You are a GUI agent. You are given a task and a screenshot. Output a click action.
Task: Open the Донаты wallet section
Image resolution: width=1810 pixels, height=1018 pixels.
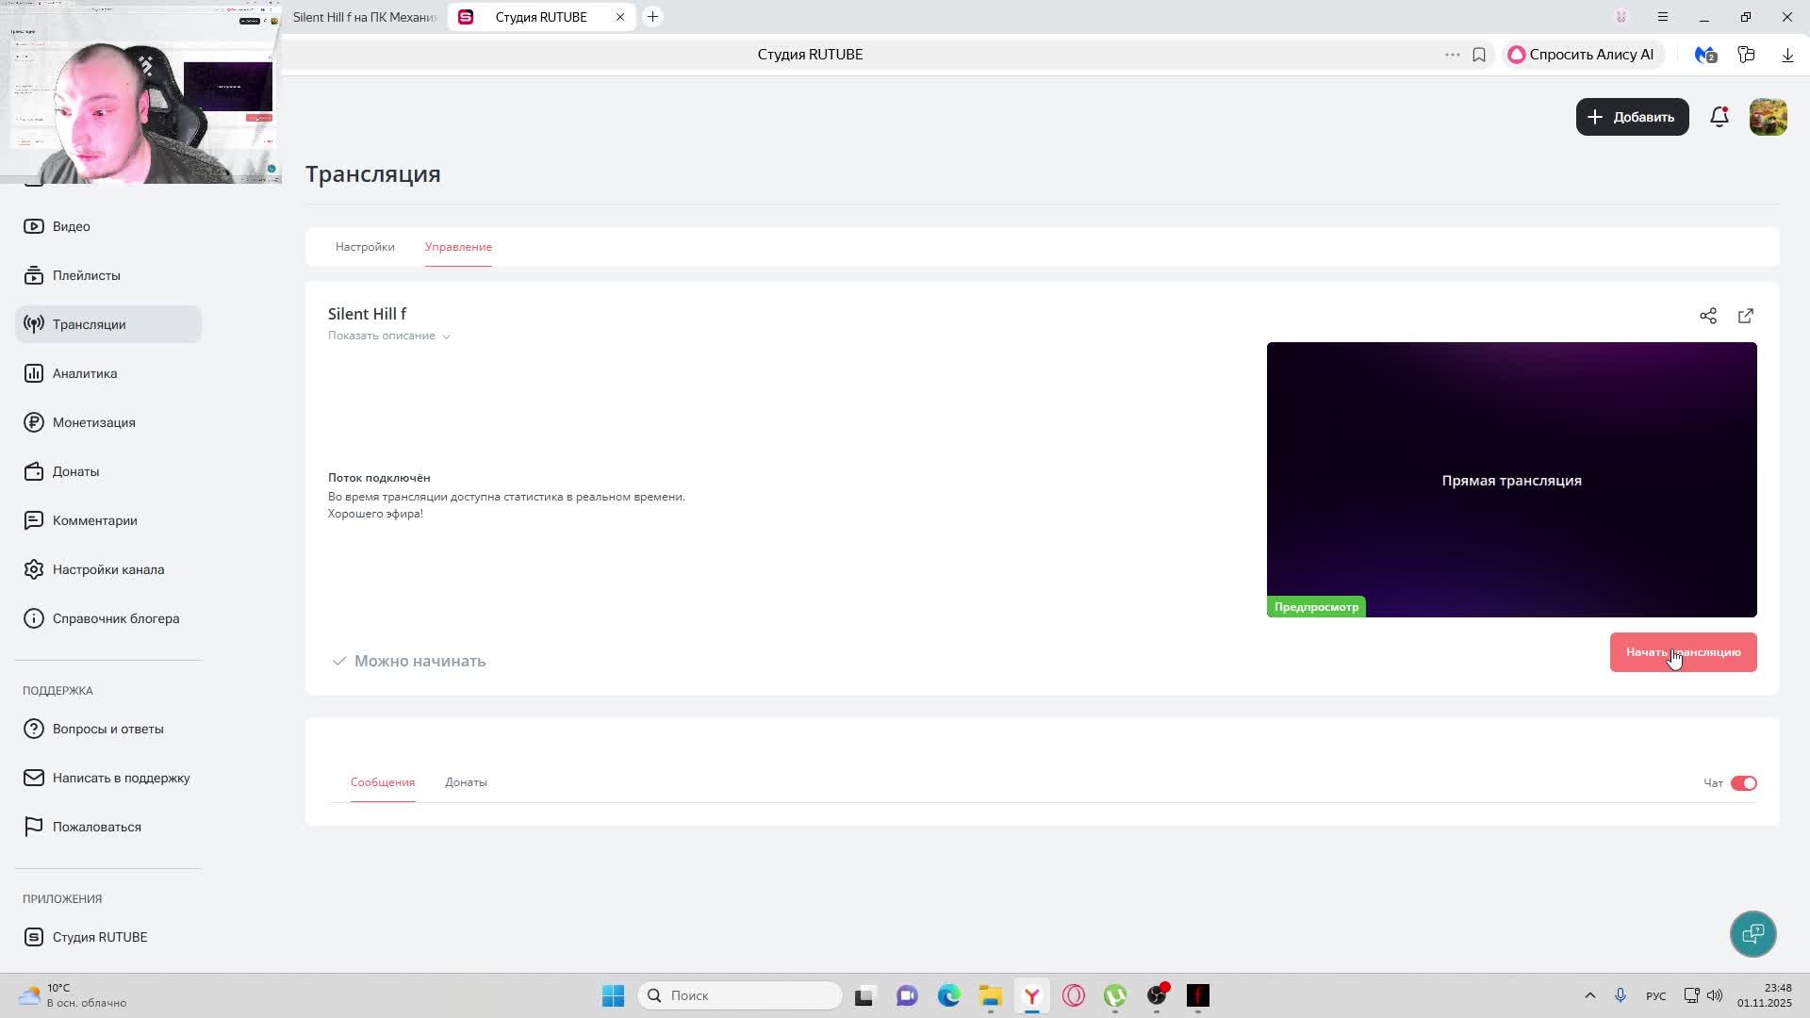click(x=75, y=471)
